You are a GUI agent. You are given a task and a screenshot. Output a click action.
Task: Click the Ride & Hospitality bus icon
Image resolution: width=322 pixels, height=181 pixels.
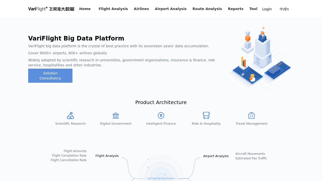coord(206,116)
